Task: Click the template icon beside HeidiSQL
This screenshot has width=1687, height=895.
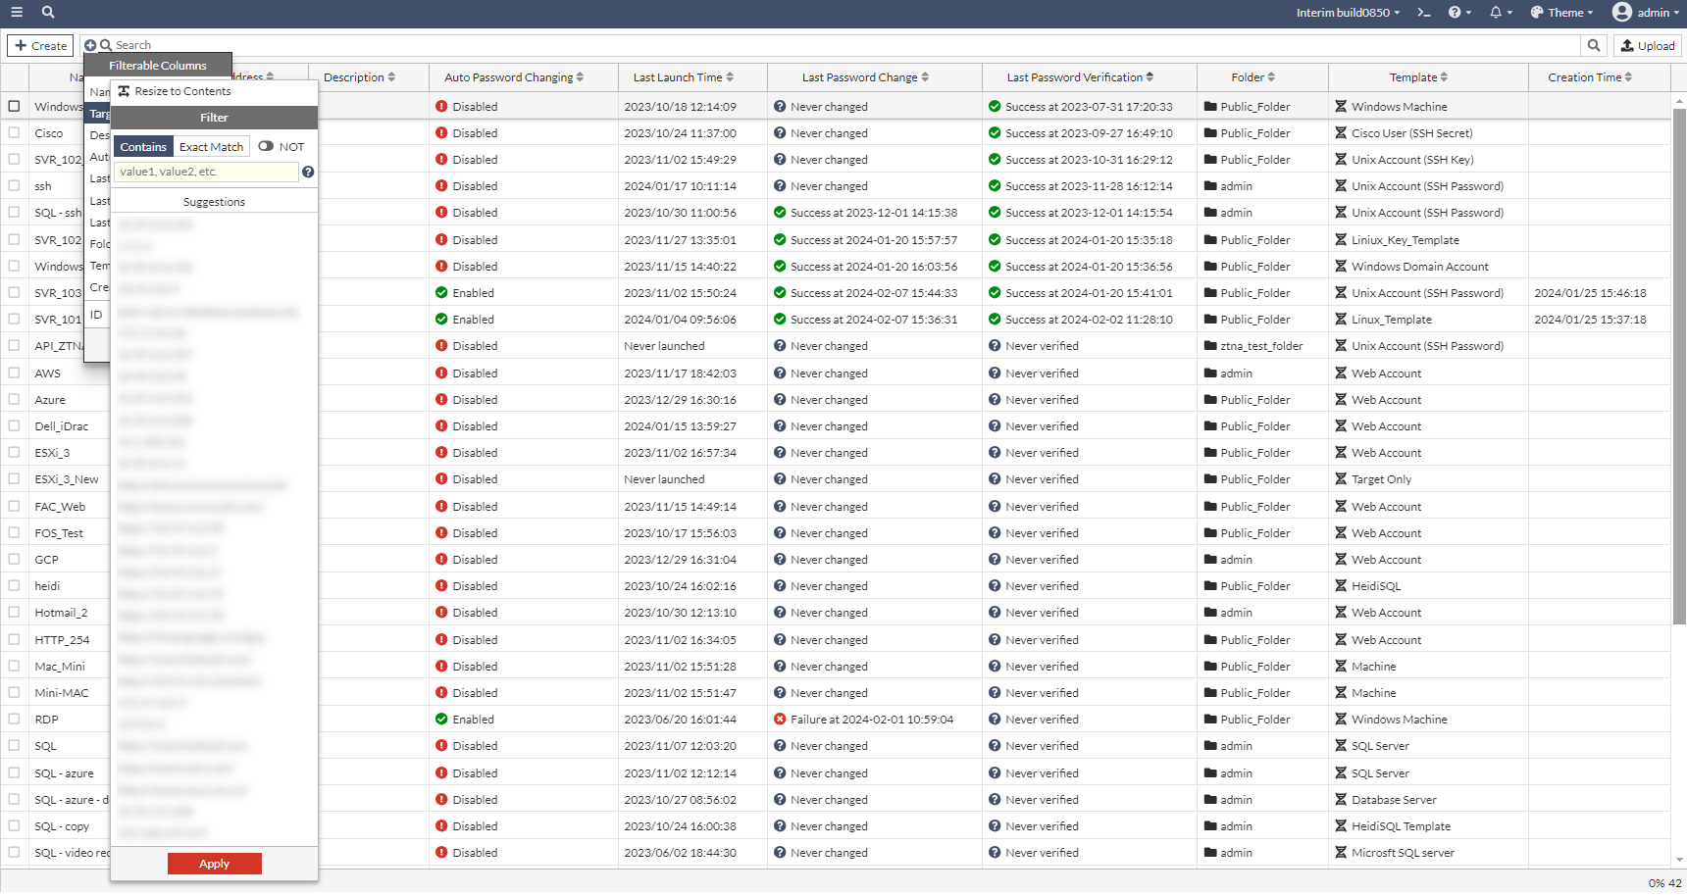Action: pos(1341,586)
